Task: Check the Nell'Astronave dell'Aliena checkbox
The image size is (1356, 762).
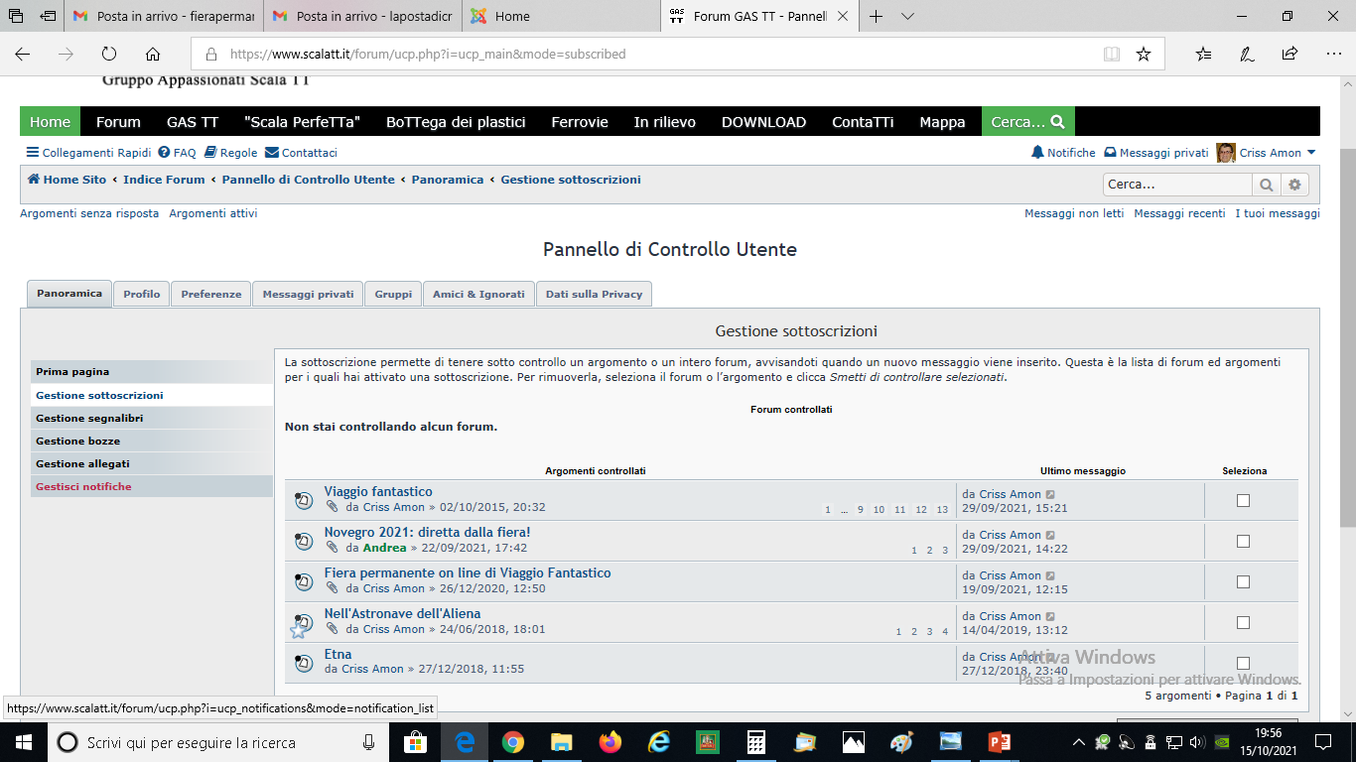Action: tap(1243, 623)
